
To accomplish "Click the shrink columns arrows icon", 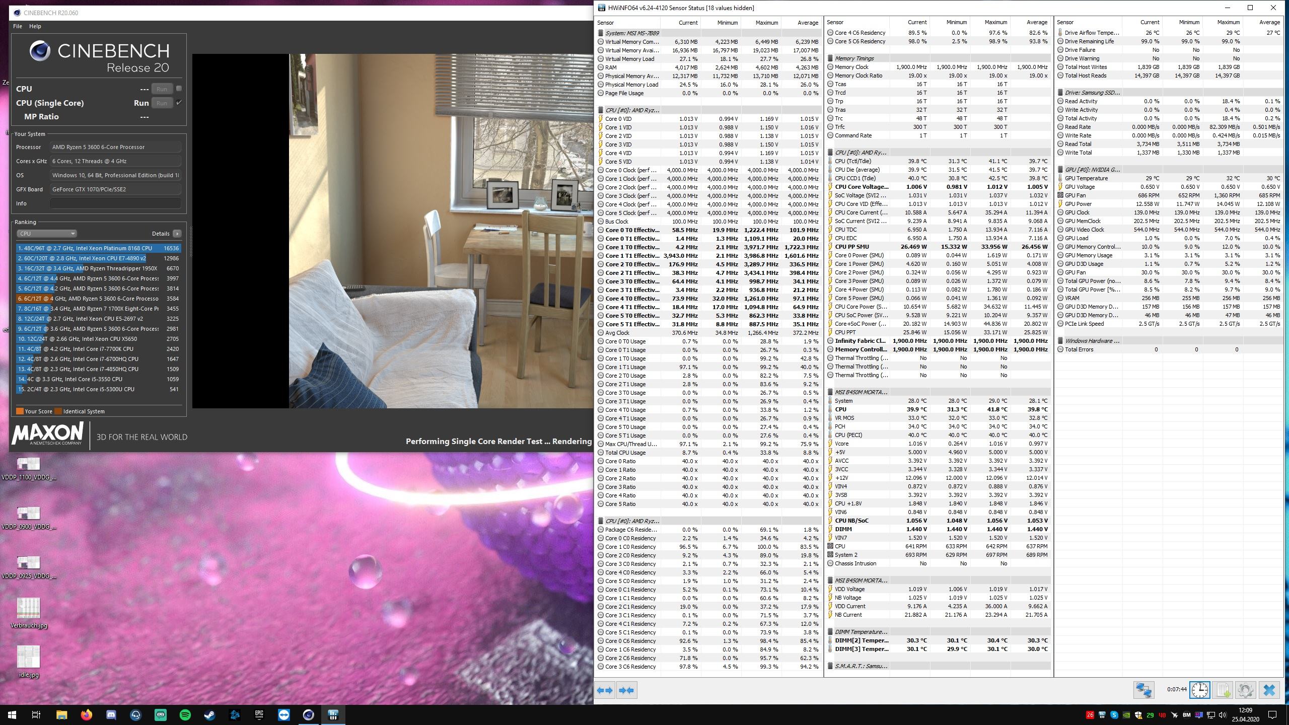I will (x=626, y=690).
